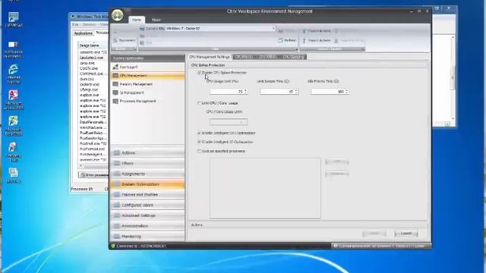Viewport: 486px width, 273px height.
Task: Click the Assignments section folder icon
Action: (117, 174)
